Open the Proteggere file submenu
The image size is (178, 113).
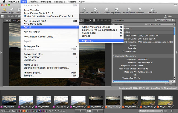[x=50, y=46]
